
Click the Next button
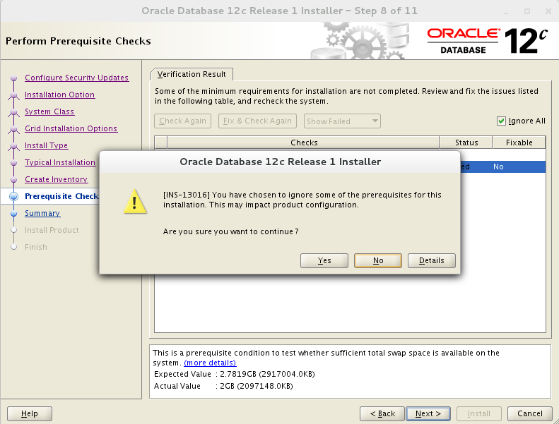pyautogui.click(x=428, y=413)
